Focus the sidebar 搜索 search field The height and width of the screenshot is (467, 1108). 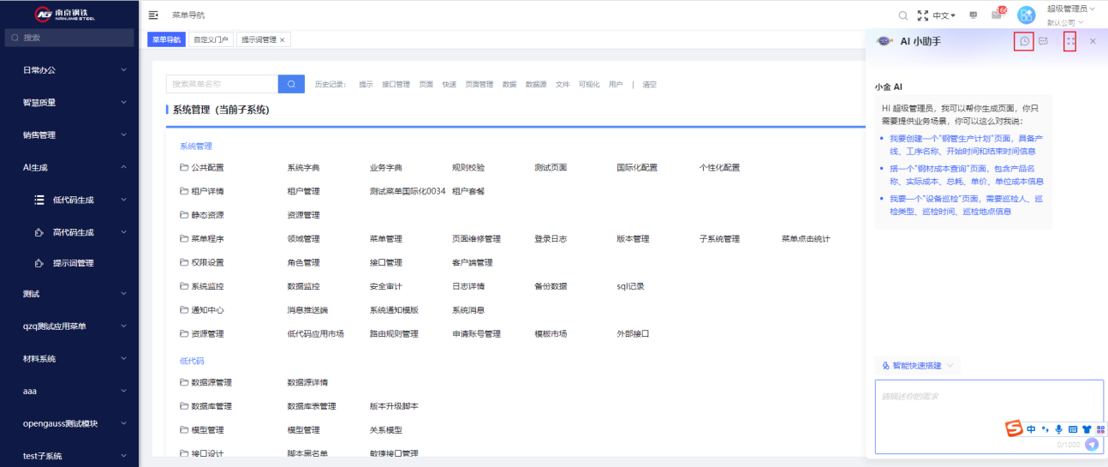(x=69, y=38)
